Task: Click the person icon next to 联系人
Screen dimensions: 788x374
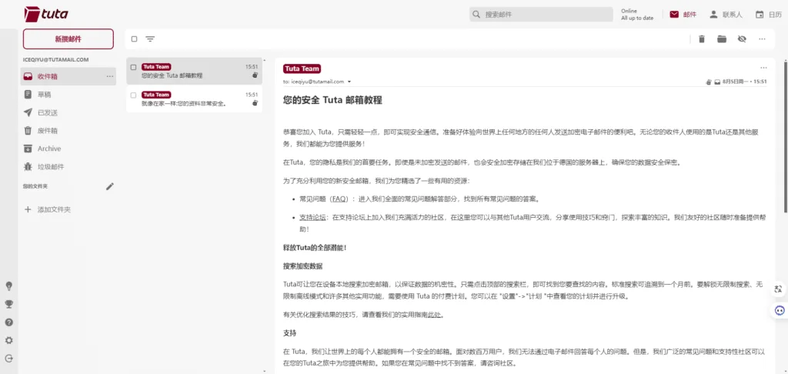Action: pyautogui.click(x=713, y=15)
